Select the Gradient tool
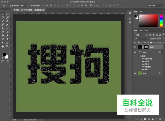The width and height of the screenshot is (165, 121). [7, 32]
